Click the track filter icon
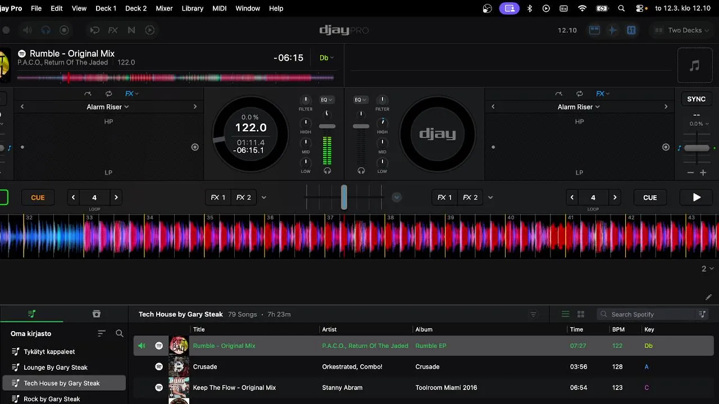Image resolution: width=719 pixels, height=404 pixels. [x=534, y=314]
